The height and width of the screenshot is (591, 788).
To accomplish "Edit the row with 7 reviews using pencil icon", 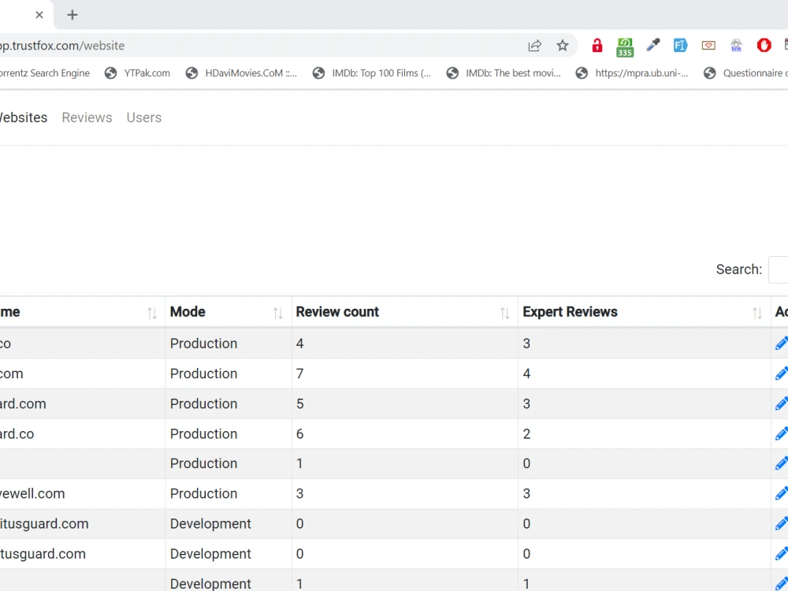I will (781, 373).
